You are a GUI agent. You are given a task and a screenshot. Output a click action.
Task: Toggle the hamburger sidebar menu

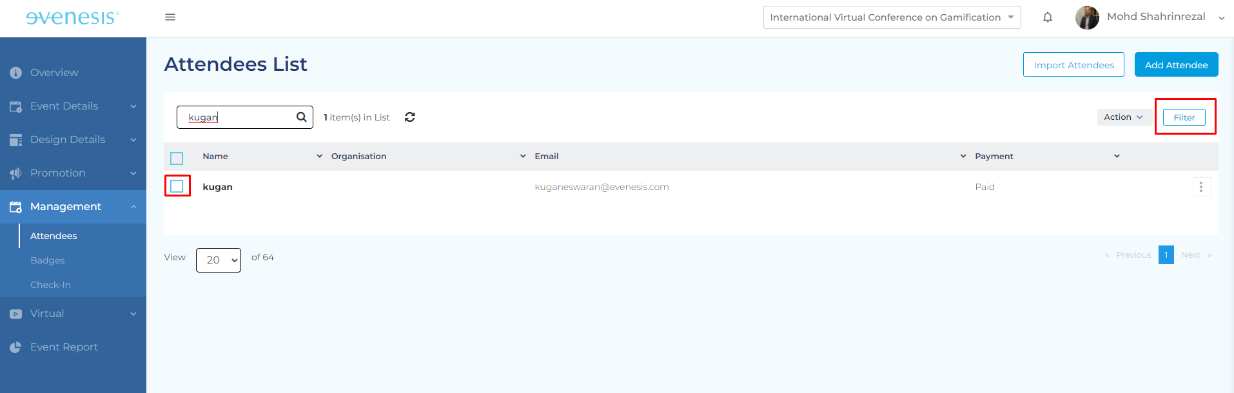point(170,17)
